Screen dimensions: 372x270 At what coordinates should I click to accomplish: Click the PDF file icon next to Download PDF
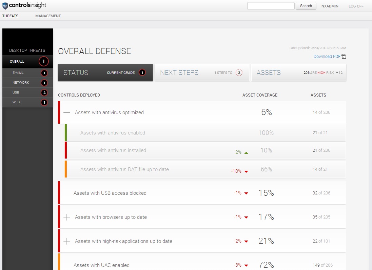coord(344,57)
